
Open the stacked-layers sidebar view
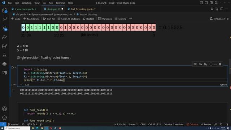tap(4, 64)
